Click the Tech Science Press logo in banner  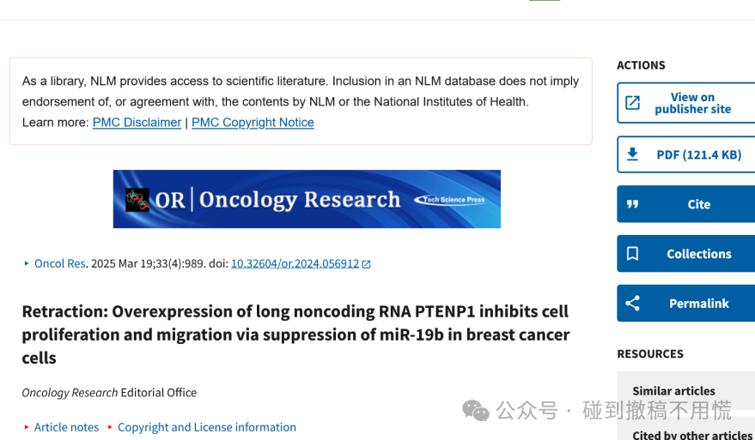pos(450,200)
